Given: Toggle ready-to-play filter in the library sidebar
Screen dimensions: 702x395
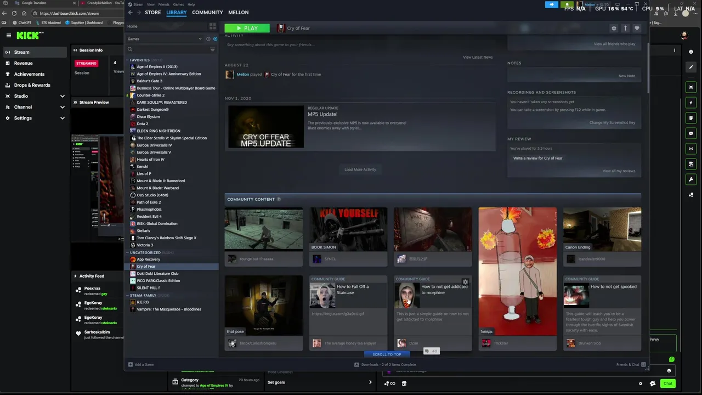Looking at the screenshot, I should tap(215, 39).
